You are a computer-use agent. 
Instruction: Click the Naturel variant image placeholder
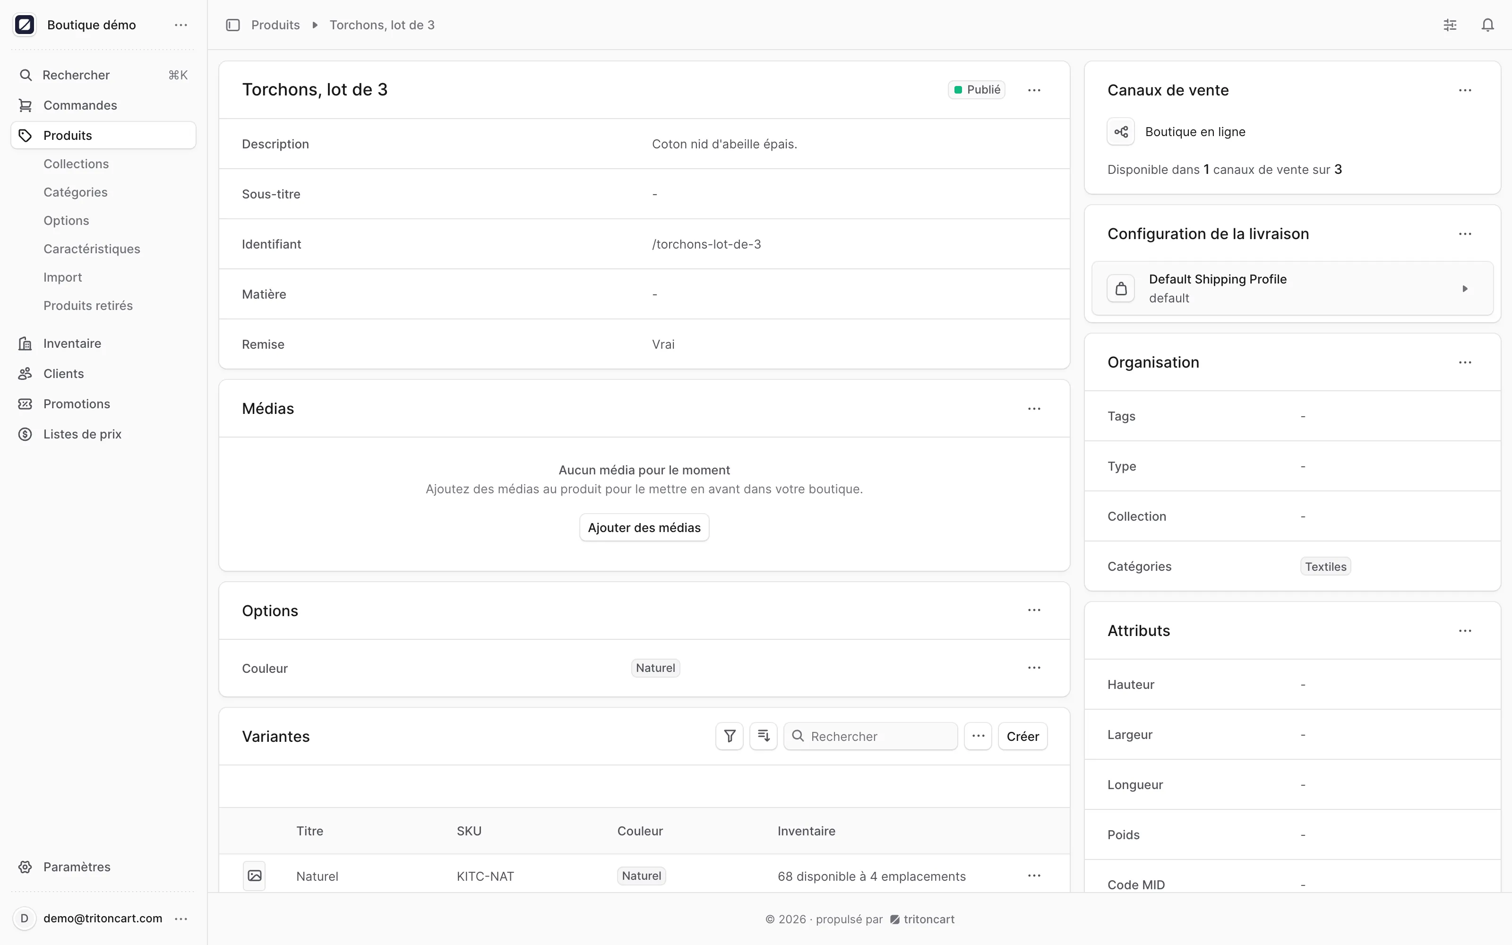[254, 876]
